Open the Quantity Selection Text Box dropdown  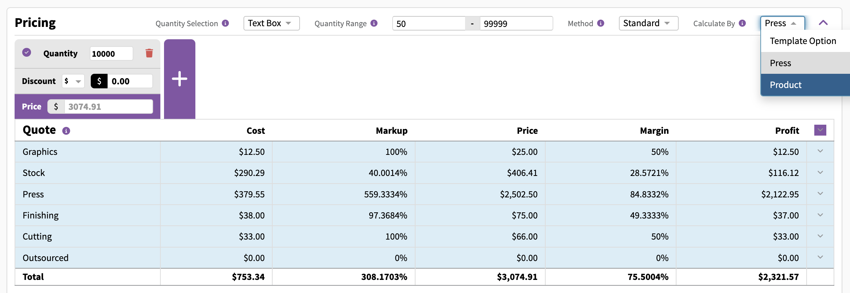(272, 23)
